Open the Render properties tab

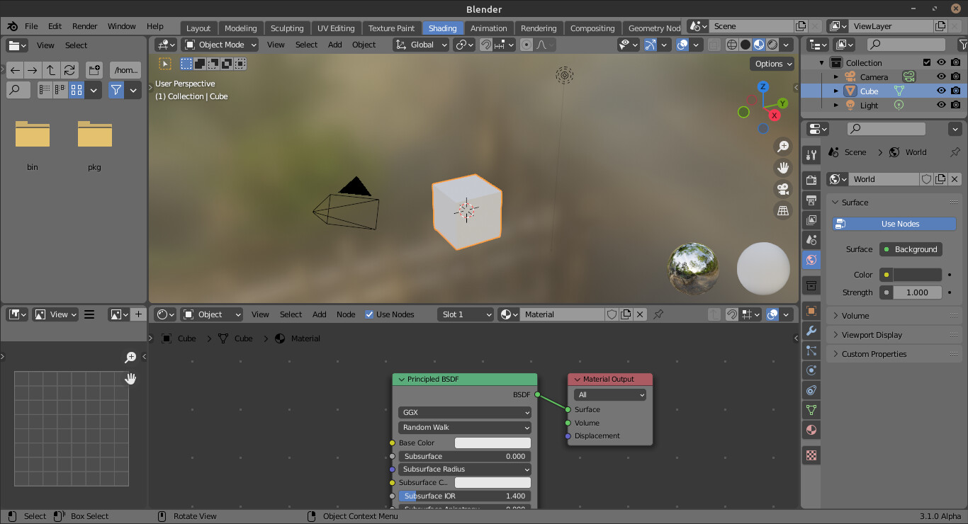(811, 181)
